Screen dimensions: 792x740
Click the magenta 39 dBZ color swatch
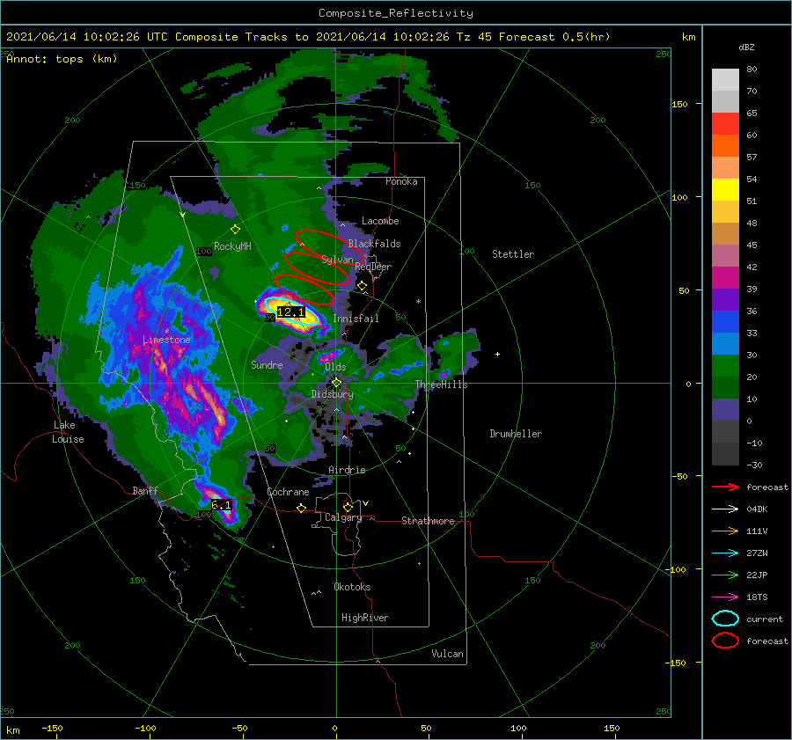click(725, 278)
